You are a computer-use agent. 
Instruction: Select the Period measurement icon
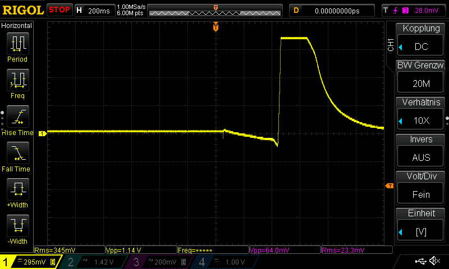click(18, 44)
